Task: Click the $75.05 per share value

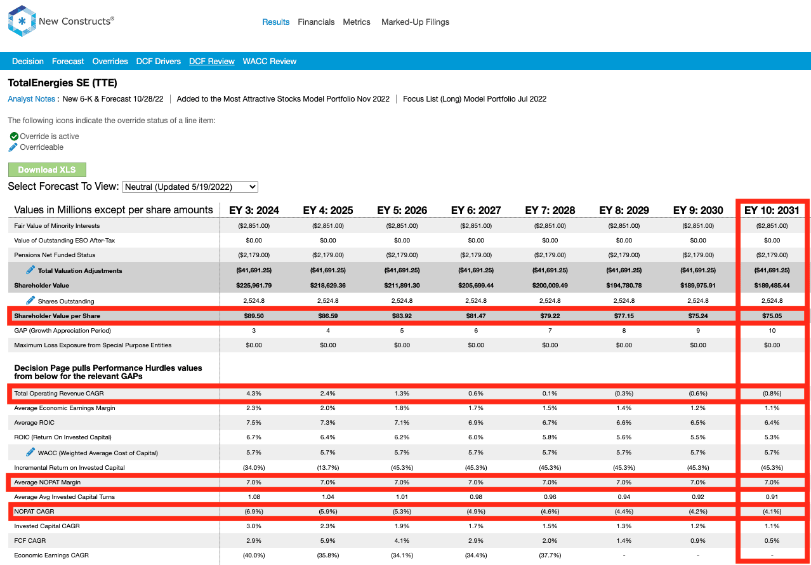Action: [772, 316]
